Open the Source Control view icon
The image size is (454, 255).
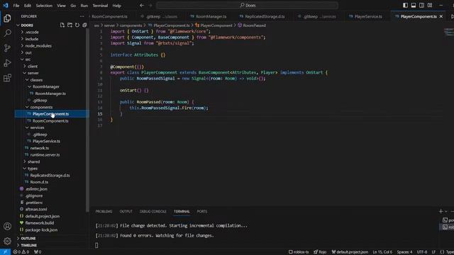7,48
